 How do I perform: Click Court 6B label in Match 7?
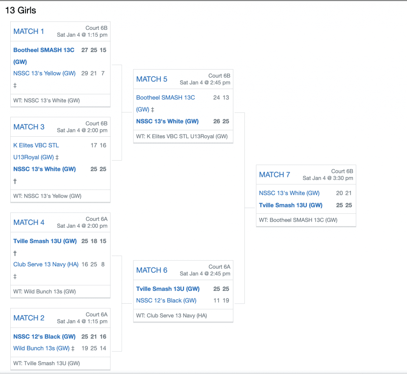click(342, 171)
